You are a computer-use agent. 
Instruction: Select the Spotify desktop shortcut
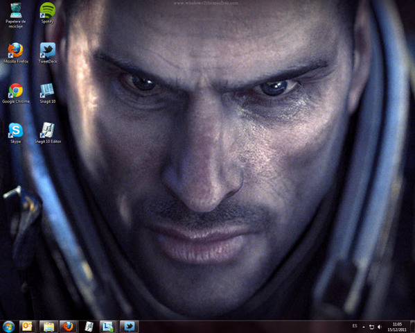point(47,12)
